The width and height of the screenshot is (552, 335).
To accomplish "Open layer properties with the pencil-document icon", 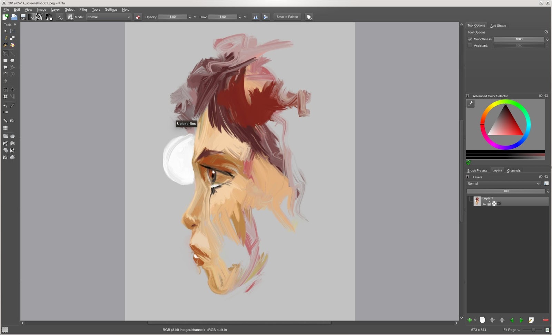I will pyautogui.click(x=531, y=320).
